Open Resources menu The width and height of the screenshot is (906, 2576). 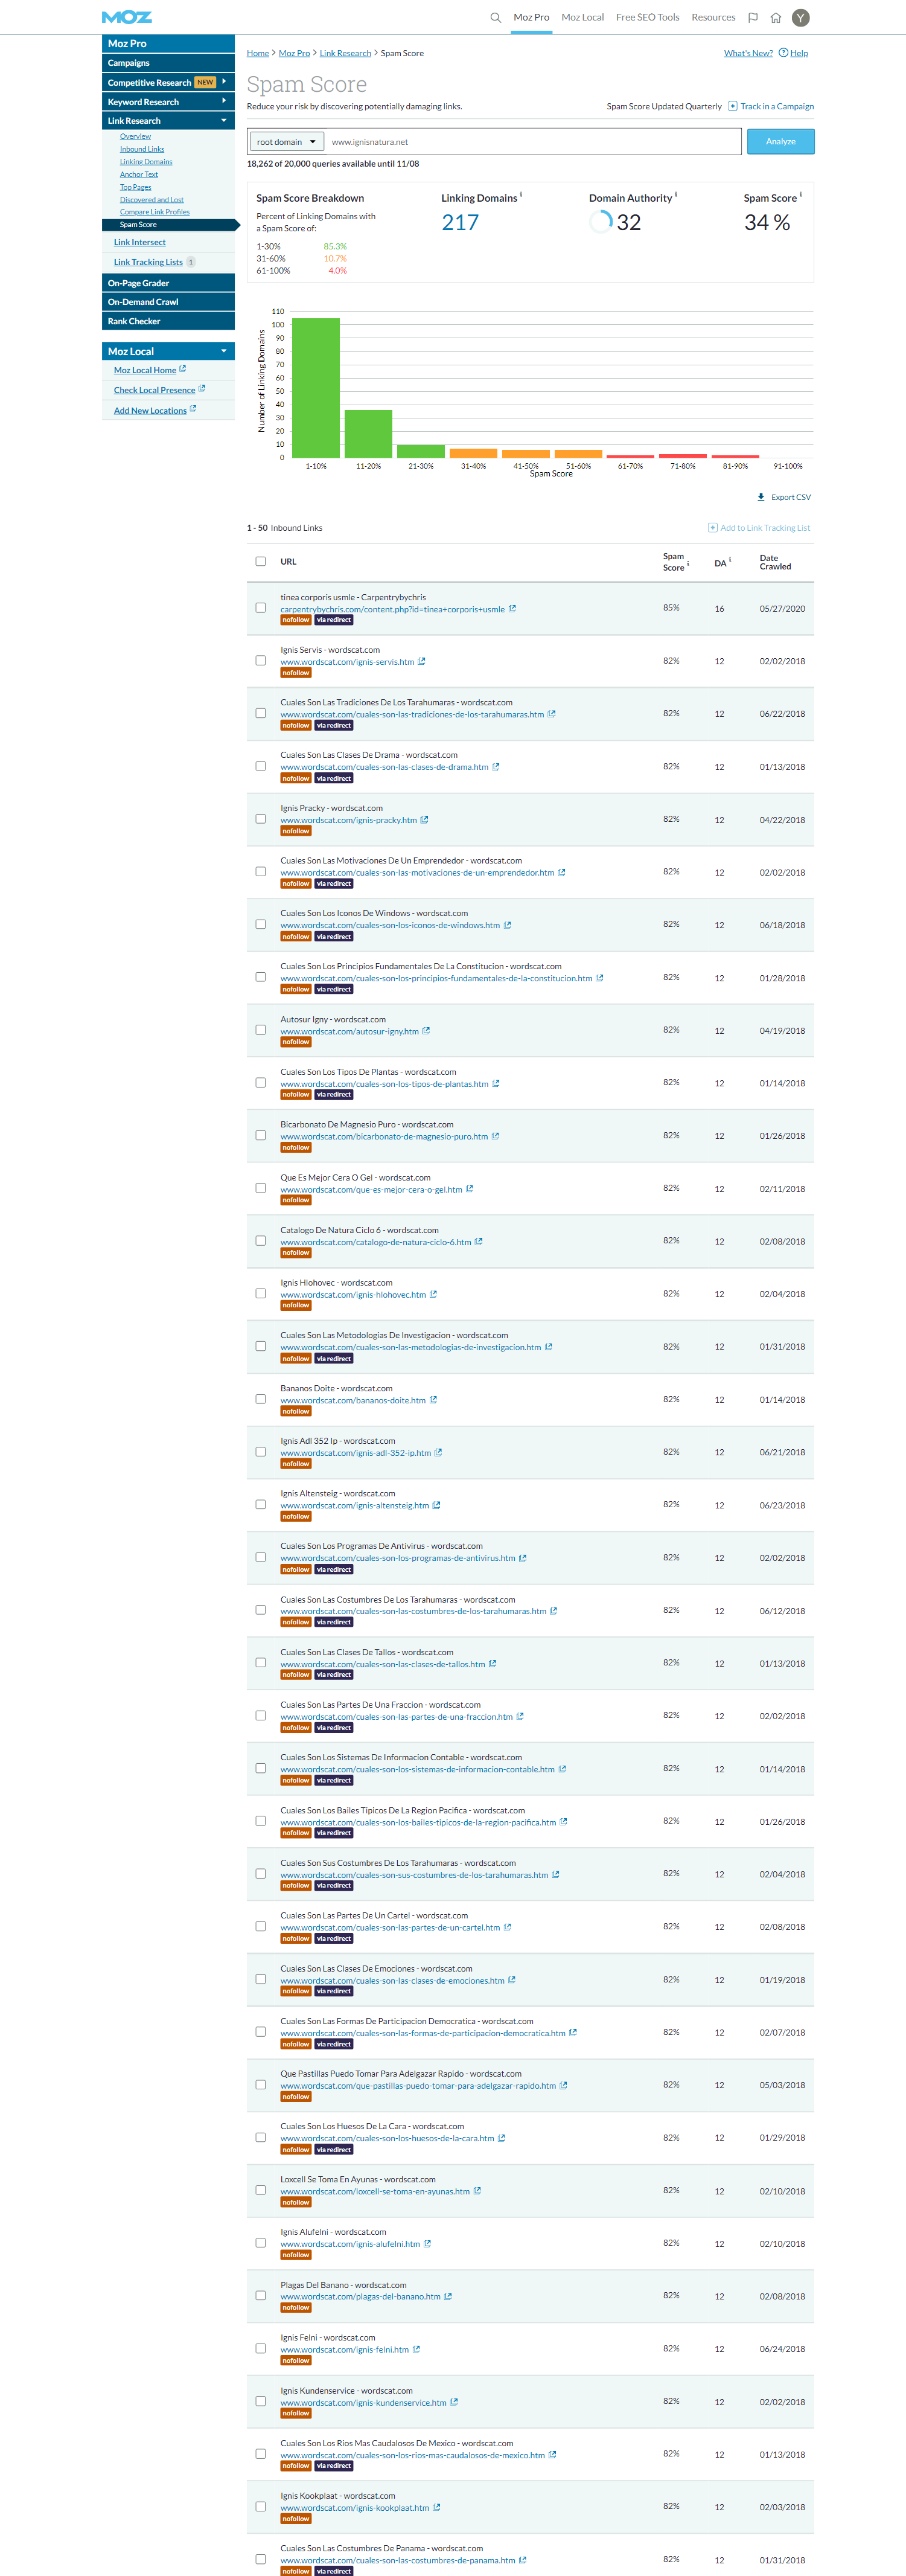pyautogui.click(x=713, y=17)
